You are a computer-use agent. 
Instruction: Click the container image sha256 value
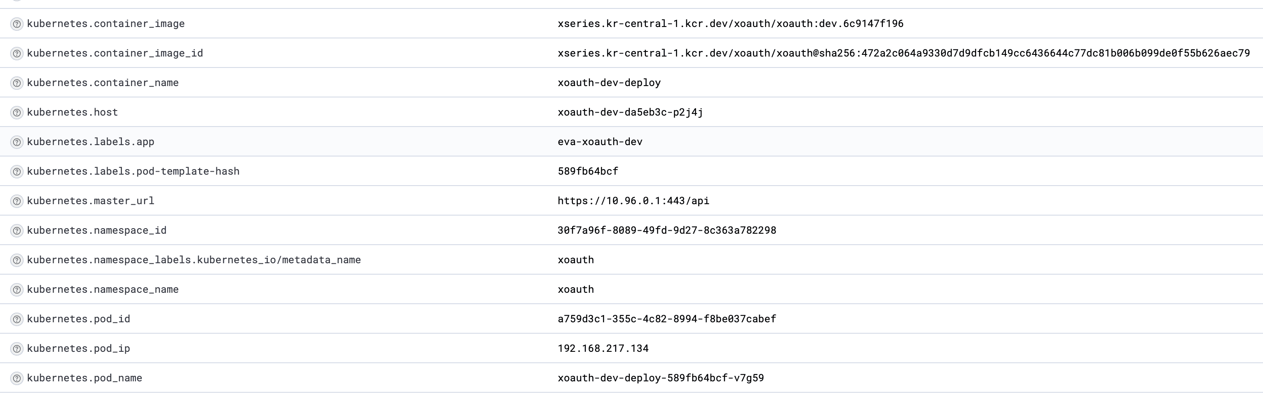click(x=903, y=54)
